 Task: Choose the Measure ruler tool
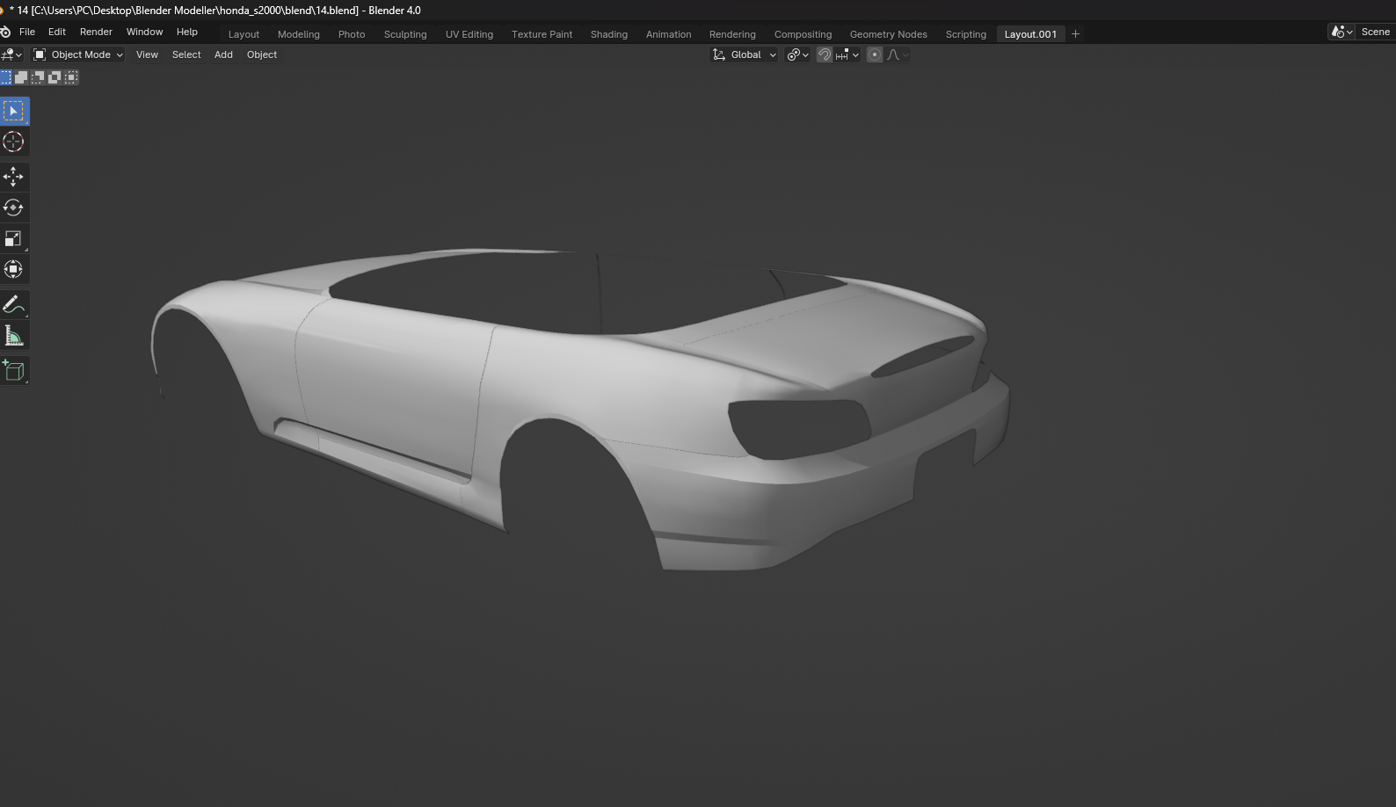(13, 335)
